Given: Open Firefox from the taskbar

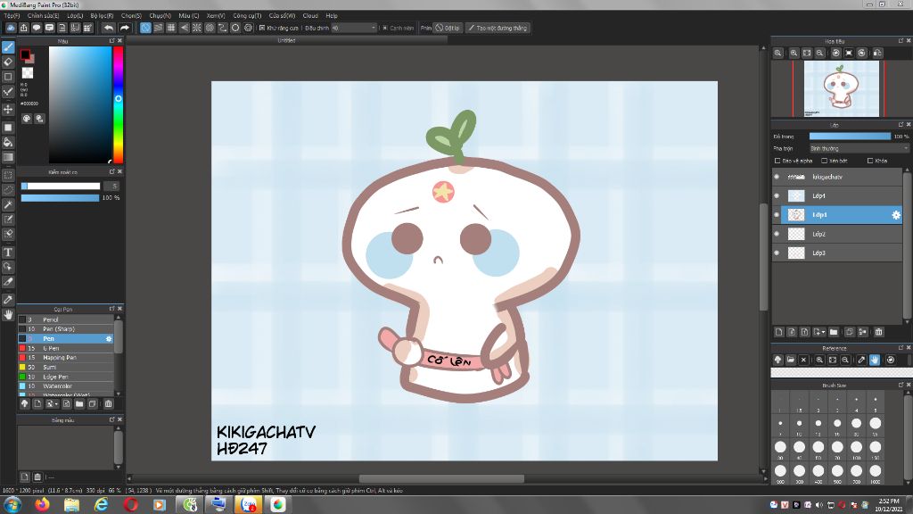Looking at the screenshot, I should pos(42,504).
